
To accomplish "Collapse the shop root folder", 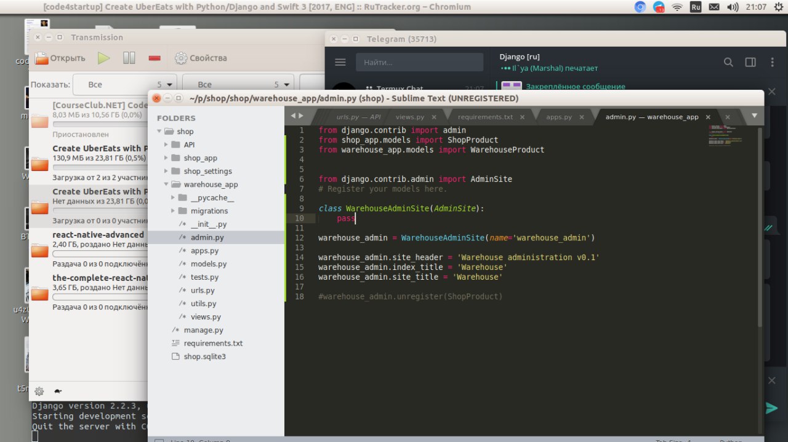I will point(161,132).
